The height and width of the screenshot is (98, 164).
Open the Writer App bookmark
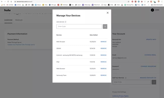click(x=86, y=5)
